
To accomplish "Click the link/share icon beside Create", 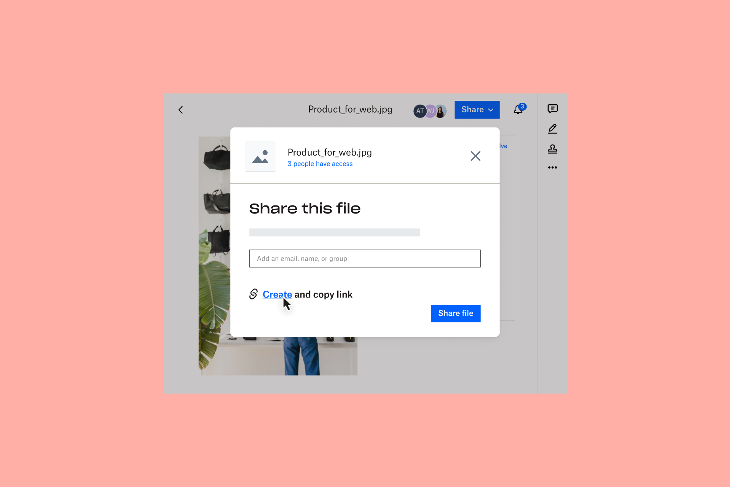I will click(254, 294).
